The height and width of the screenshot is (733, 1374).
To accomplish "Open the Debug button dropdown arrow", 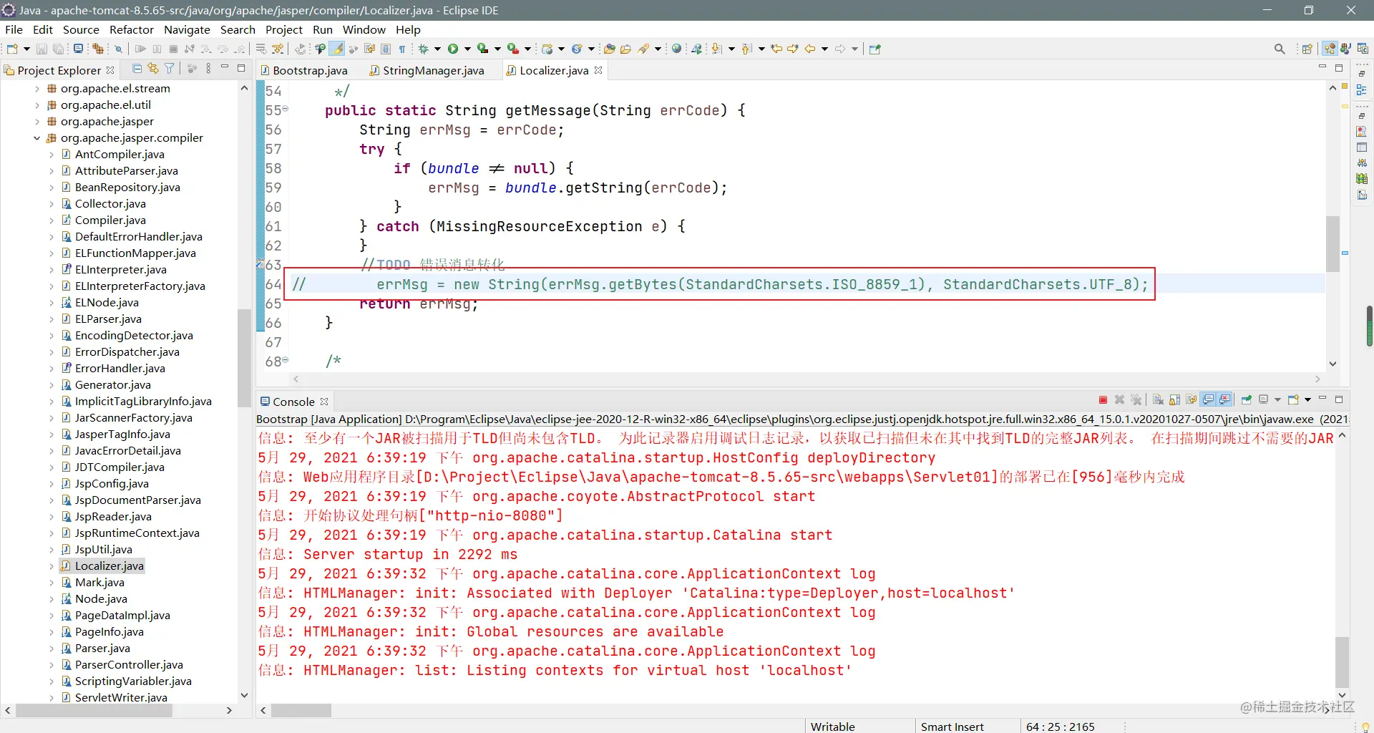I will pyautogui.click(x=437, y=49).
